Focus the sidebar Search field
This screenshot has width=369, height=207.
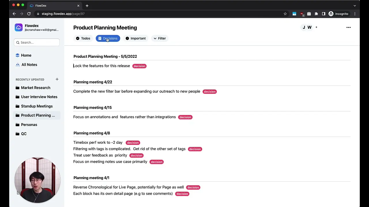[x=37, y=43]
